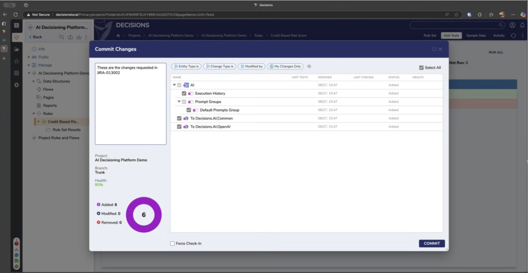Viewport: 528px width, 273px height.
Task: Uncheck the Execution History row checkbox
Action: tap(184, 93)
